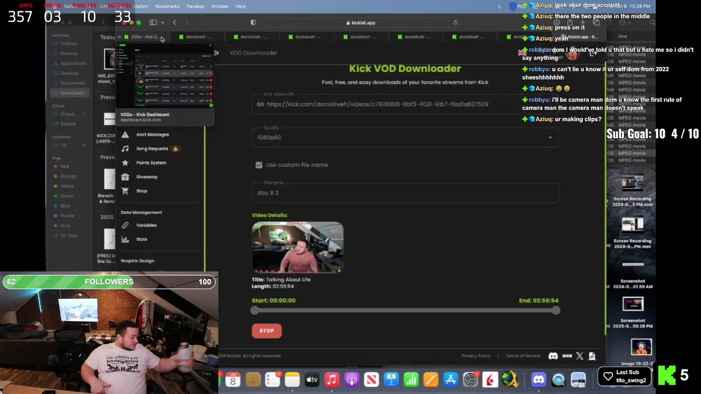The image size is (701, 394).
Task: Open the Terms of Service link
Action: coord(523,356)
